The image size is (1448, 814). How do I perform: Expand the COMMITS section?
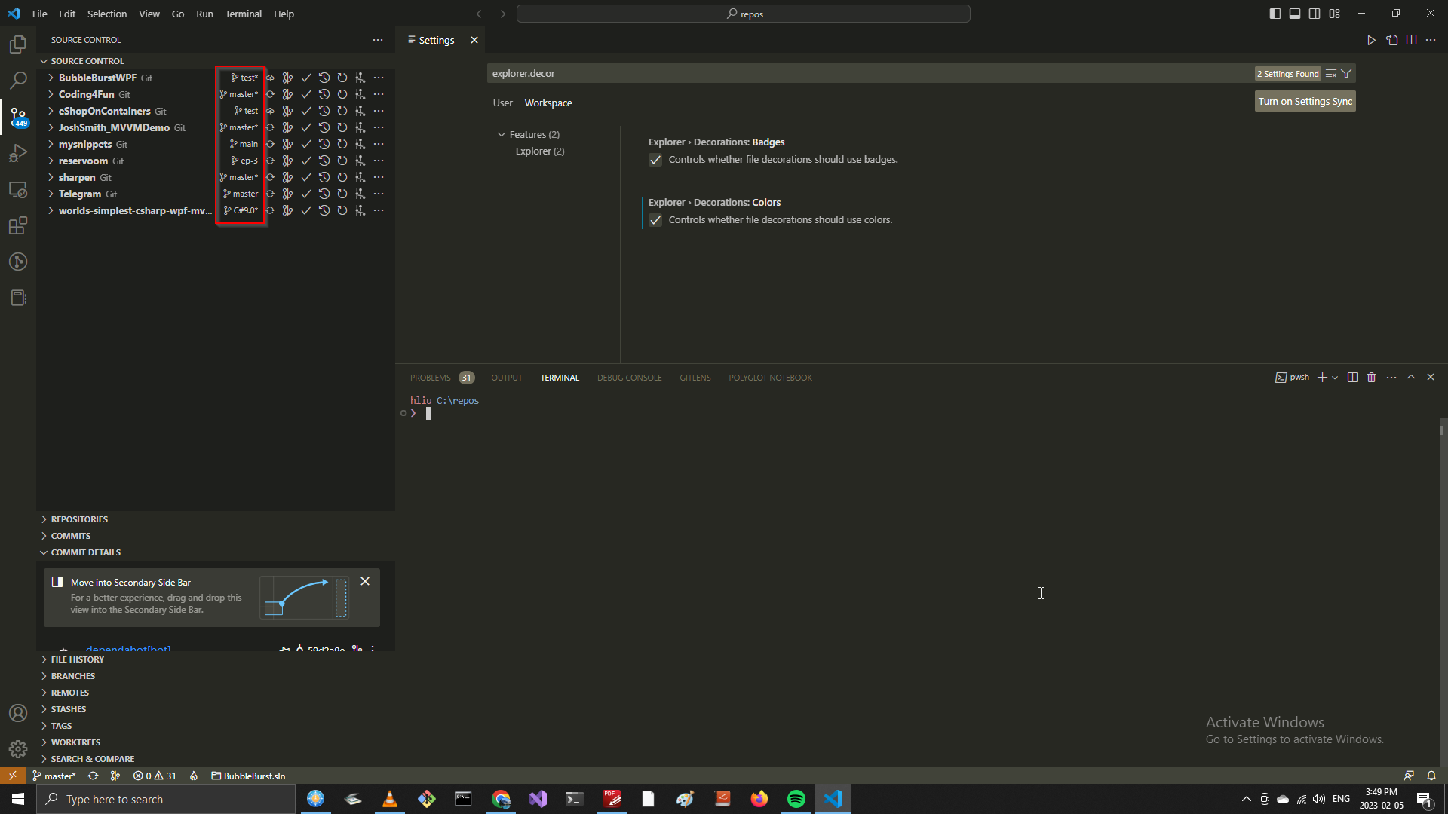click(72, 535)
